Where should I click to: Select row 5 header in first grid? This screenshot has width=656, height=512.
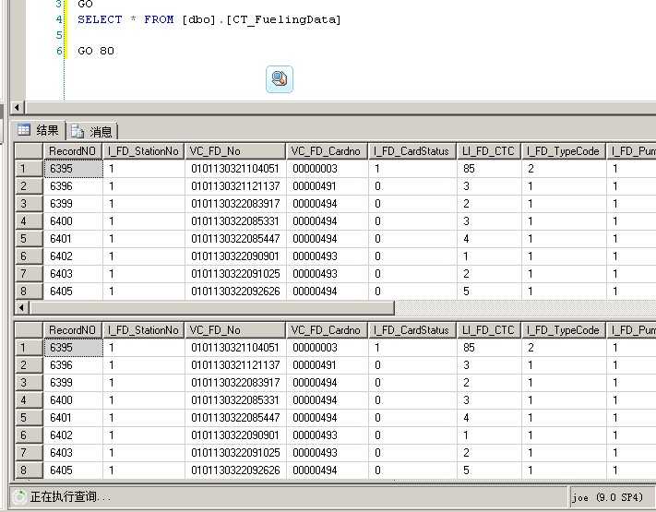coord(29,238)
